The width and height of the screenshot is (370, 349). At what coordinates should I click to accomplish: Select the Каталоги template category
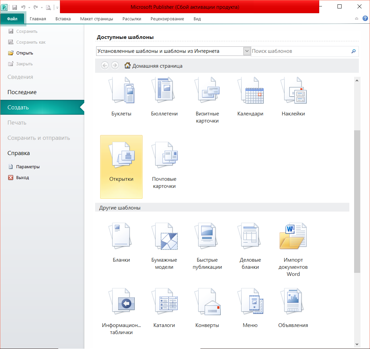[164, 308]
